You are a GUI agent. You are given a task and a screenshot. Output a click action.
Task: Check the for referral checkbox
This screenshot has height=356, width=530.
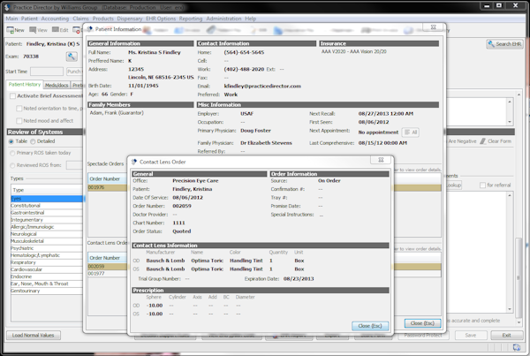(482, 186)
